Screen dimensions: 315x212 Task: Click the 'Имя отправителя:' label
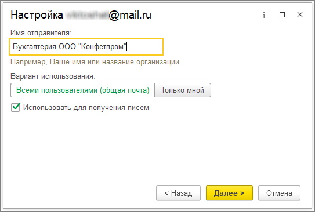point(41,32)
